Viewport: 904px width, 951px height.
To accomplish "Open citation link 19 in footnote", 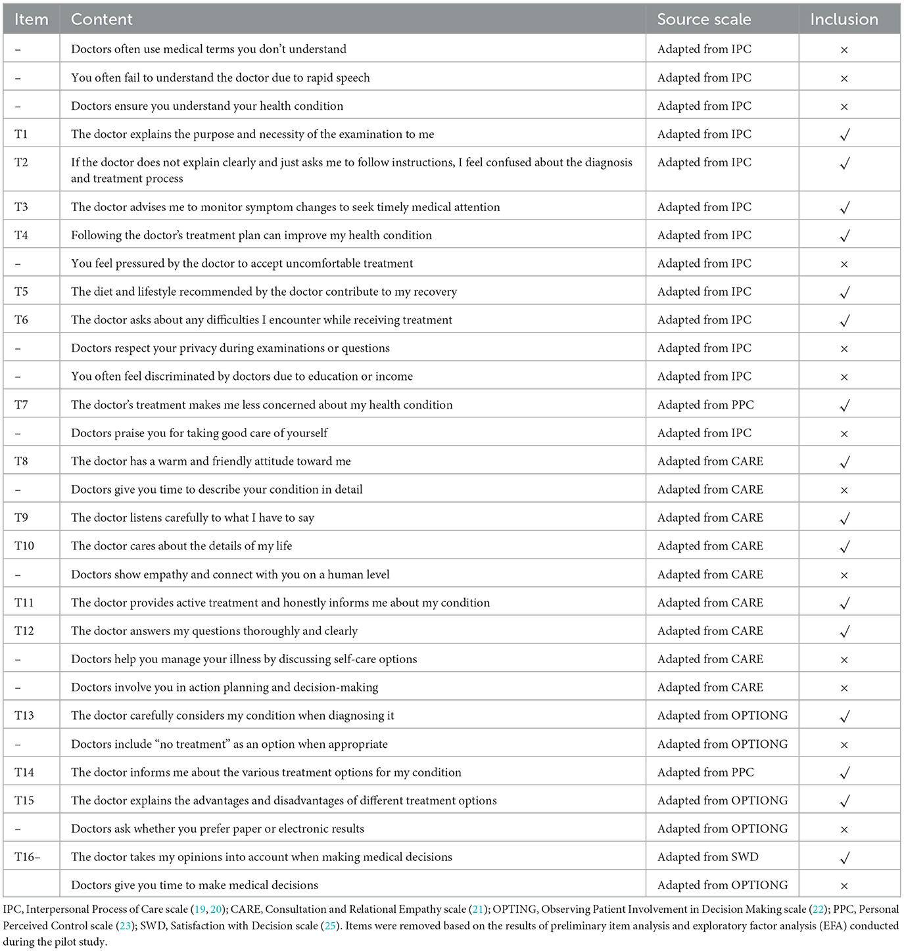I will [200, 910].
